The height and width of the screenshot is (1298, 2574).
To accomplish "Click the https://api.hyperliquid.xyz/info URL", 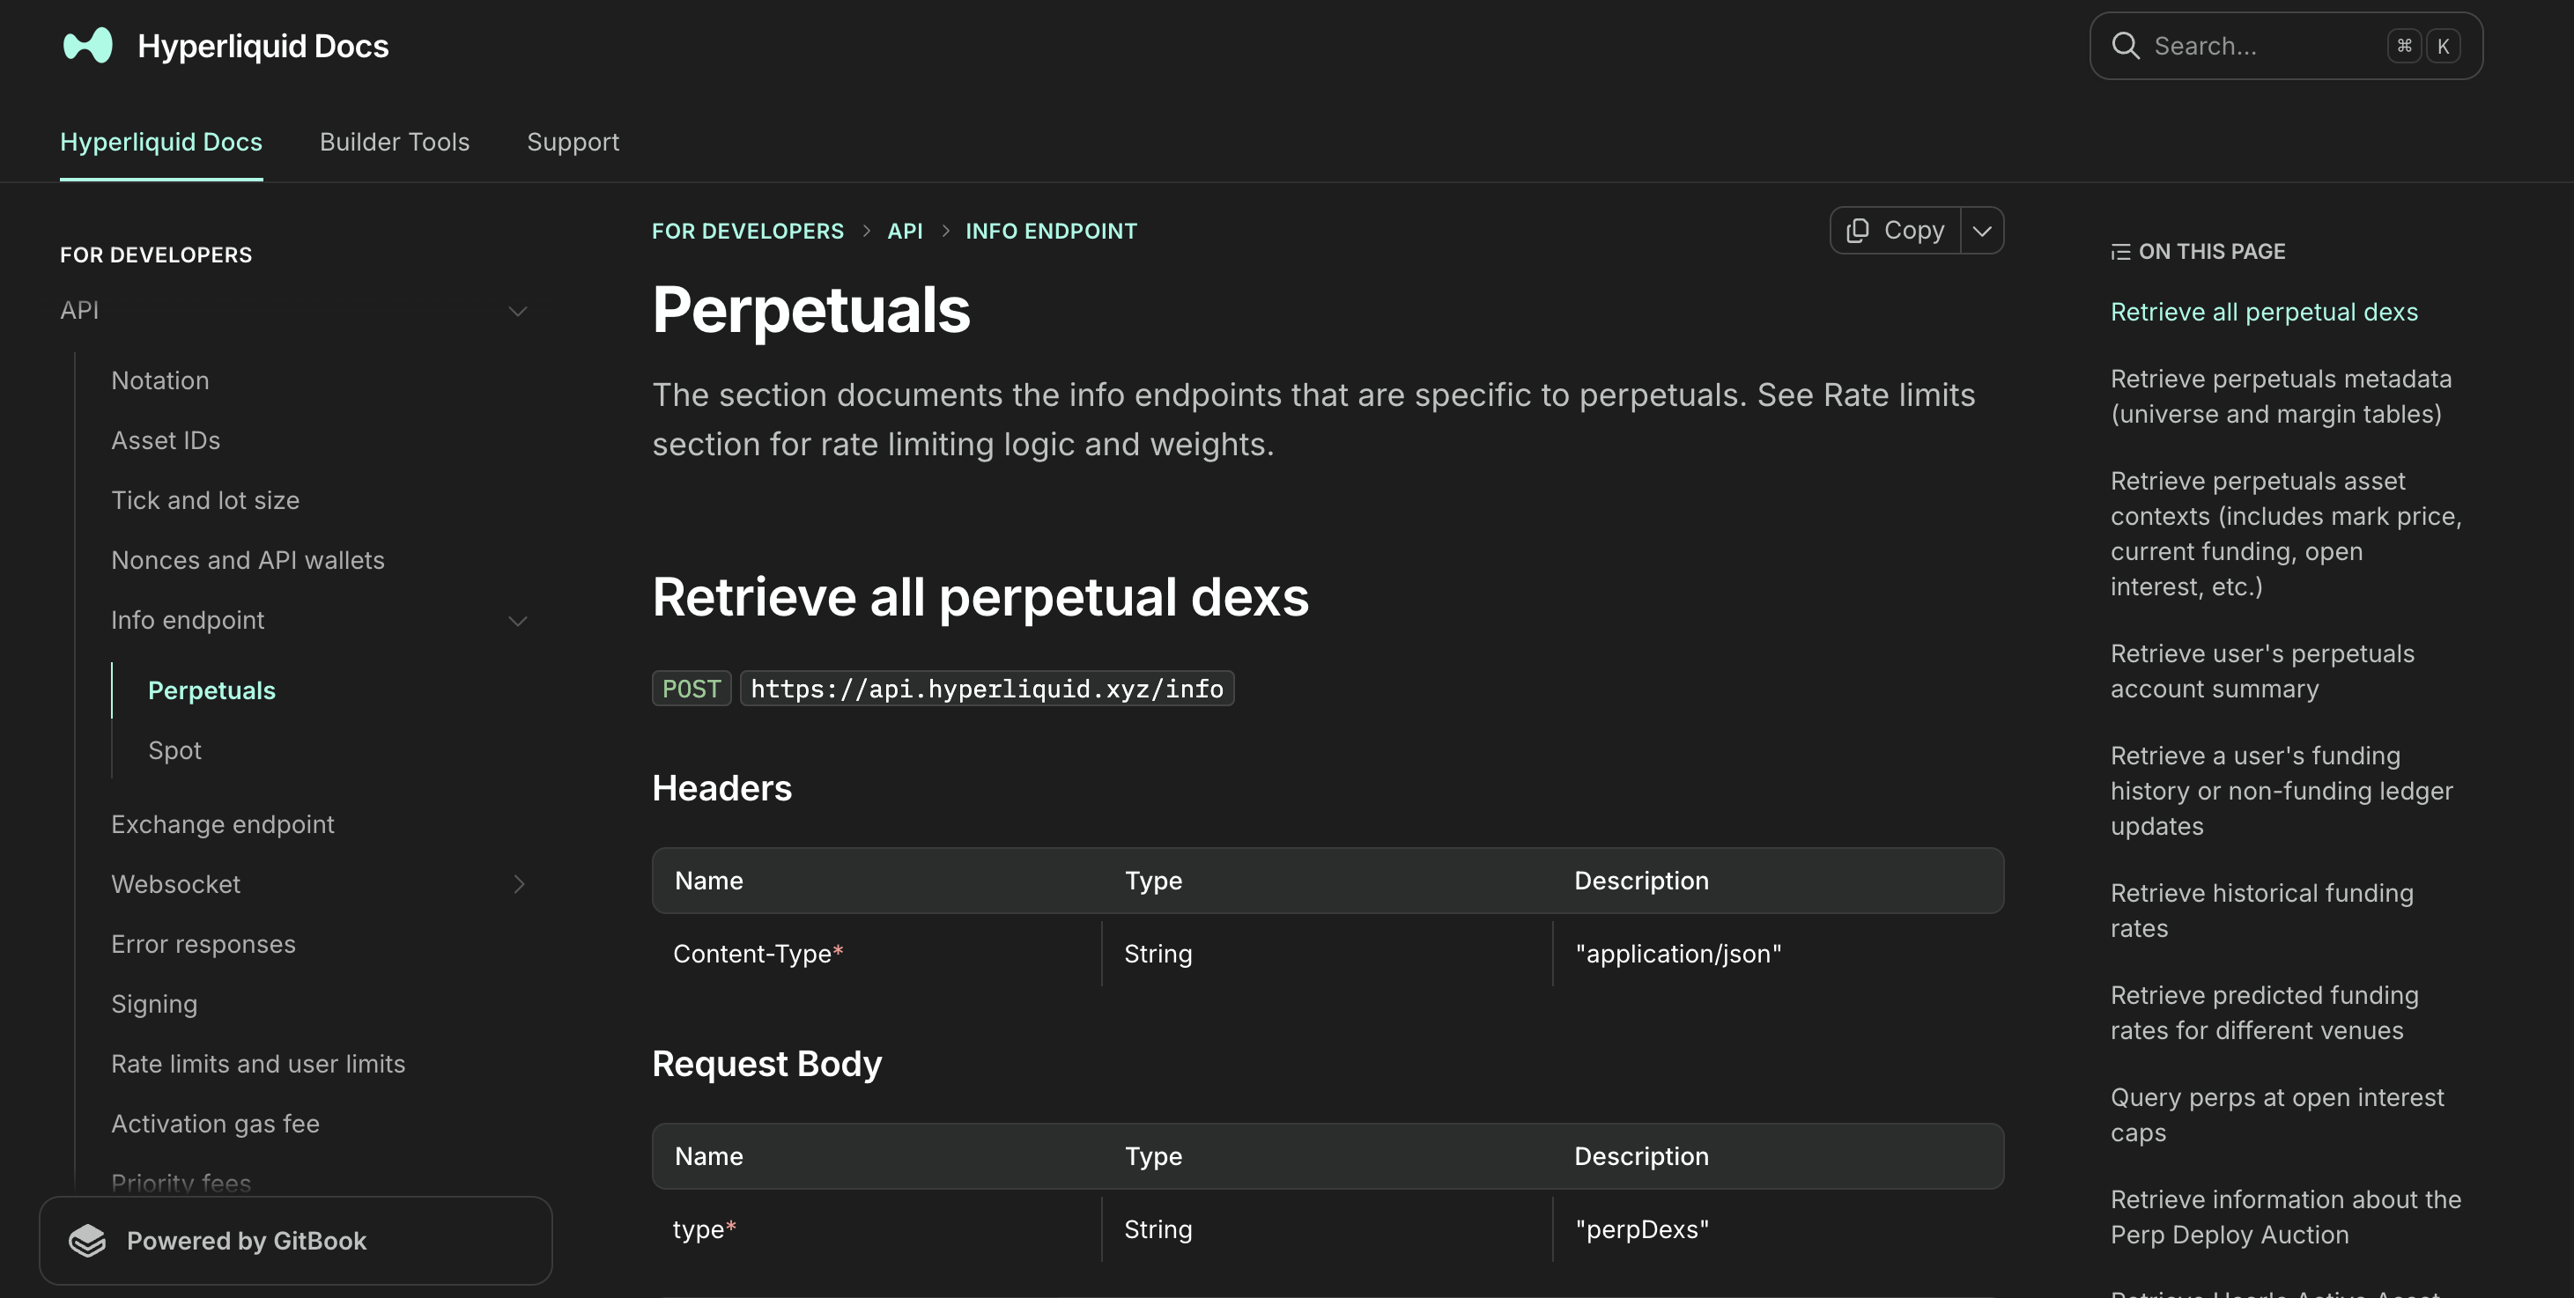I will (x=987, y=689).
